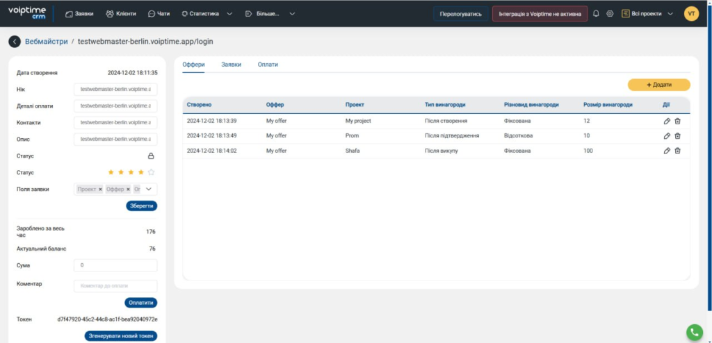Click the reward size 100 cell
The width and height of the screenshot is (712, 343).
[x=588, y=151]
